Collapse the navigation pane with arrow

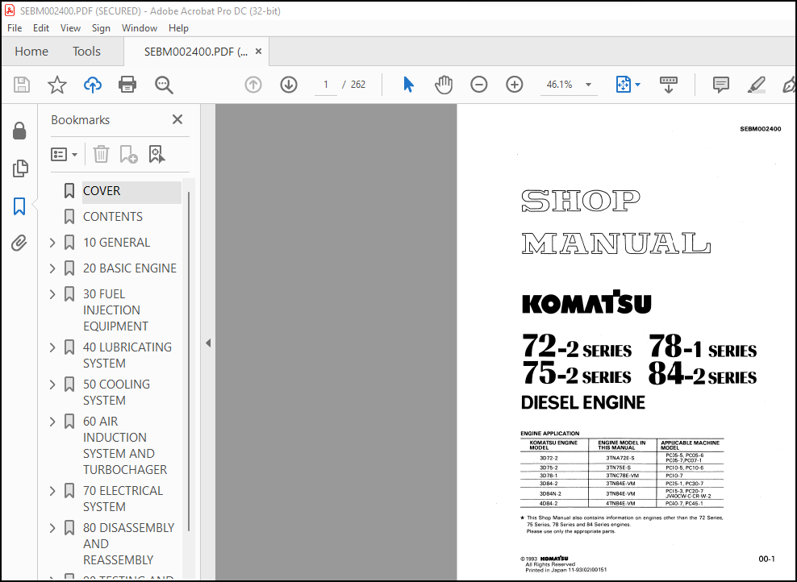208,343
